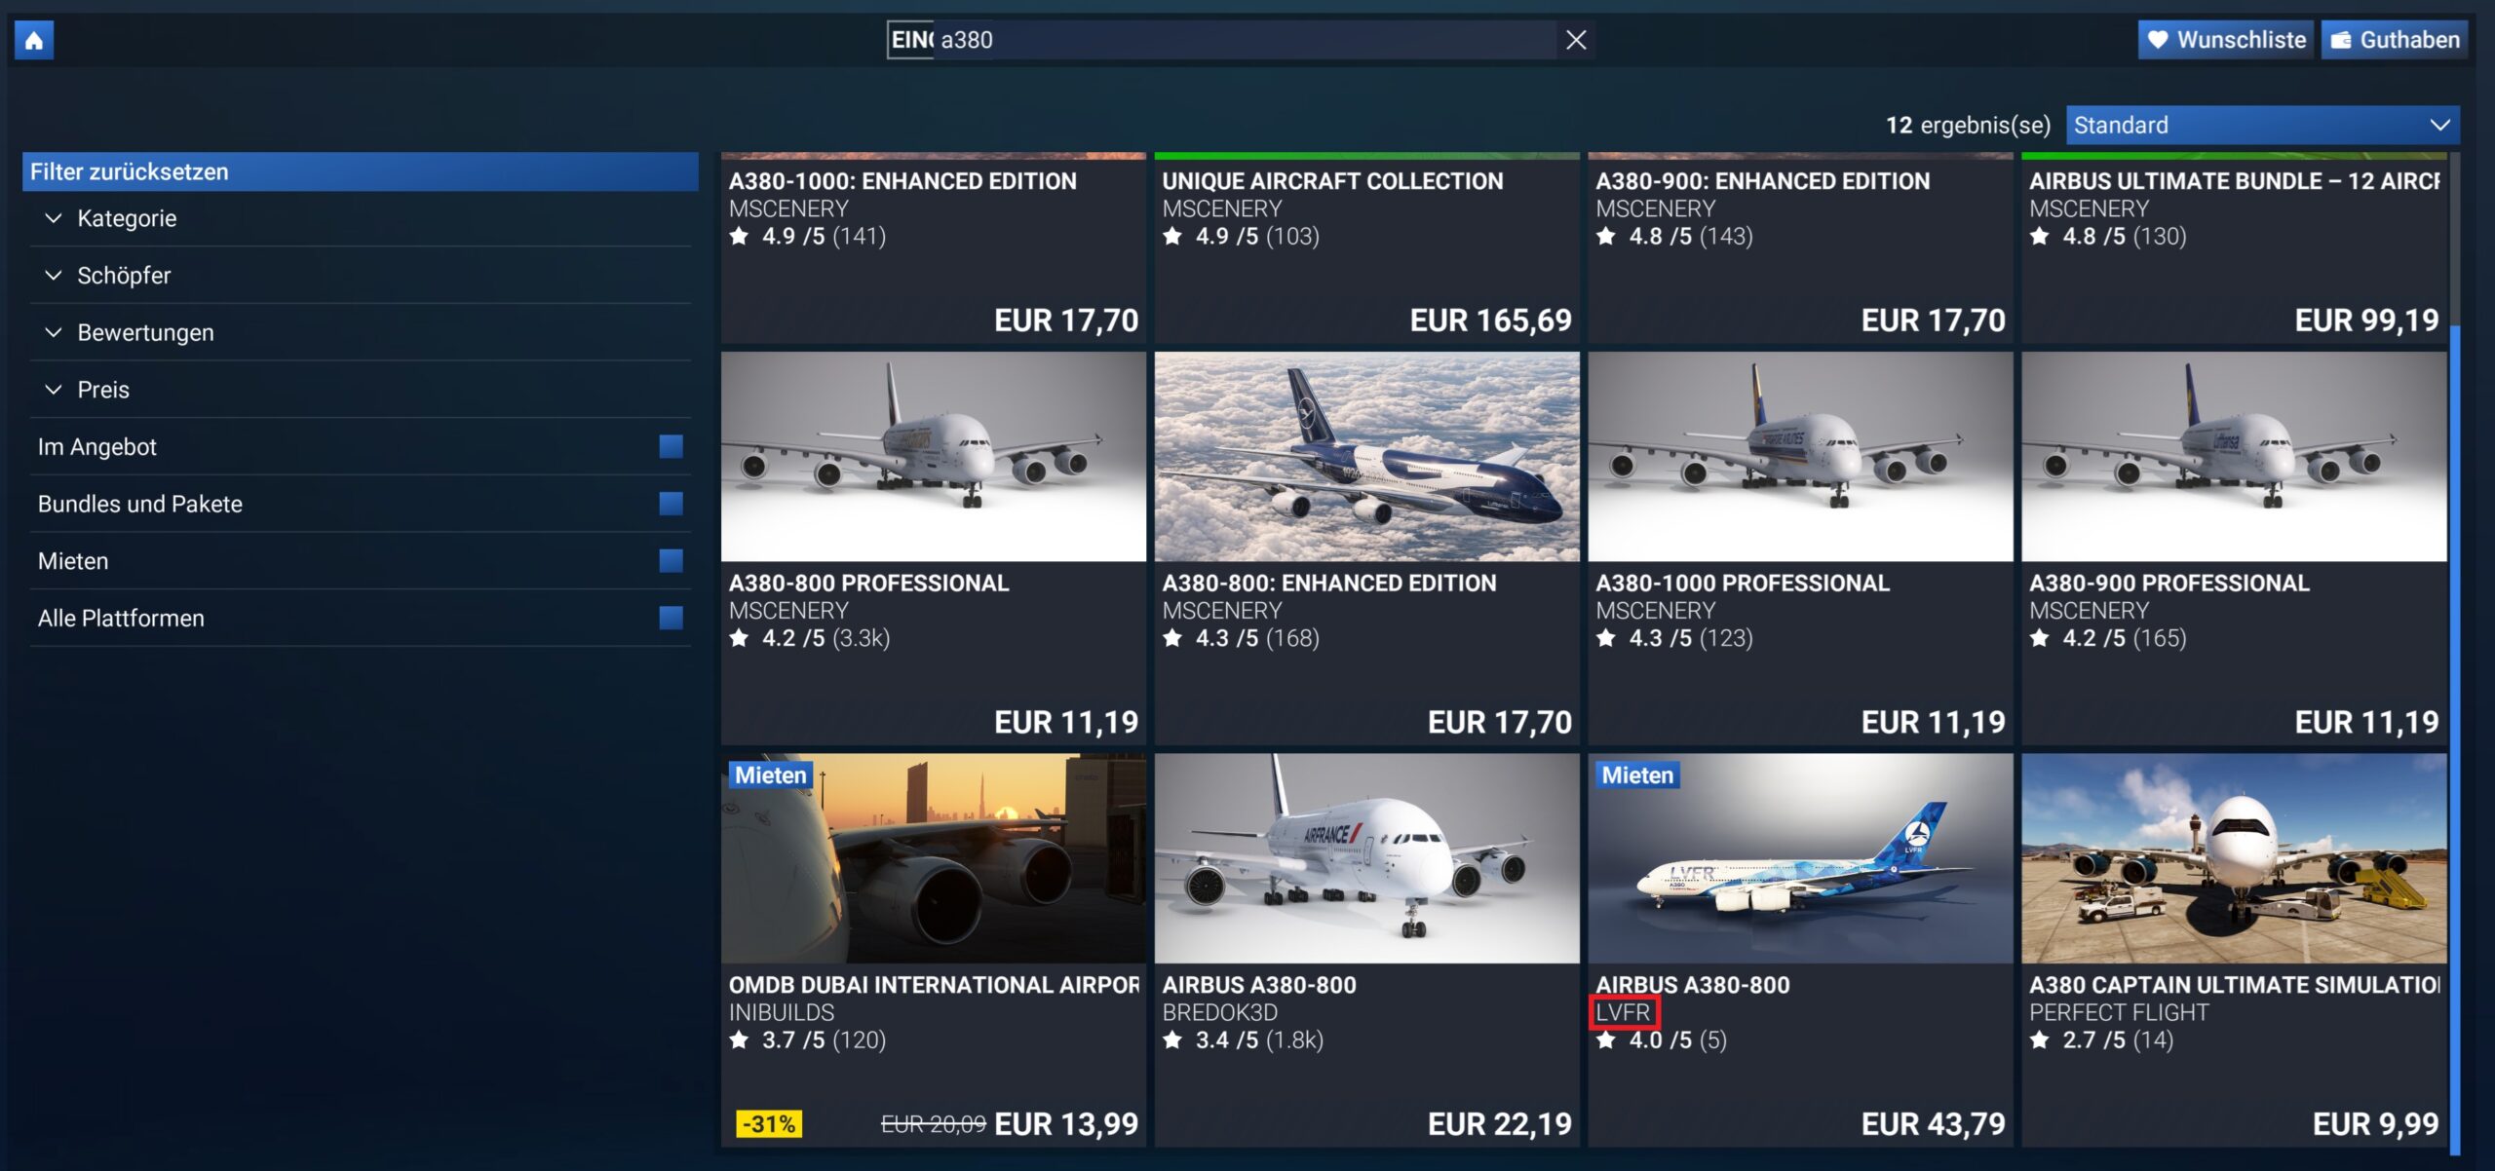
Task: Click the BREDOK3D creator name
Action: (1219, 1012)
